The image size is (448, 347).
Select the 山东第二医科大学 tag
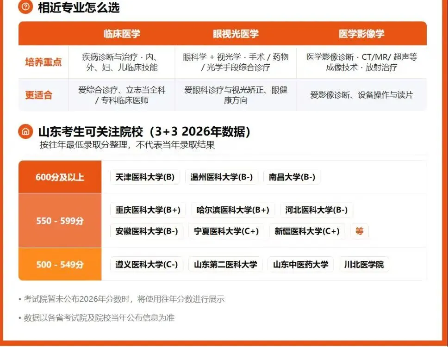pyautogui.click(x=225, y=265)
